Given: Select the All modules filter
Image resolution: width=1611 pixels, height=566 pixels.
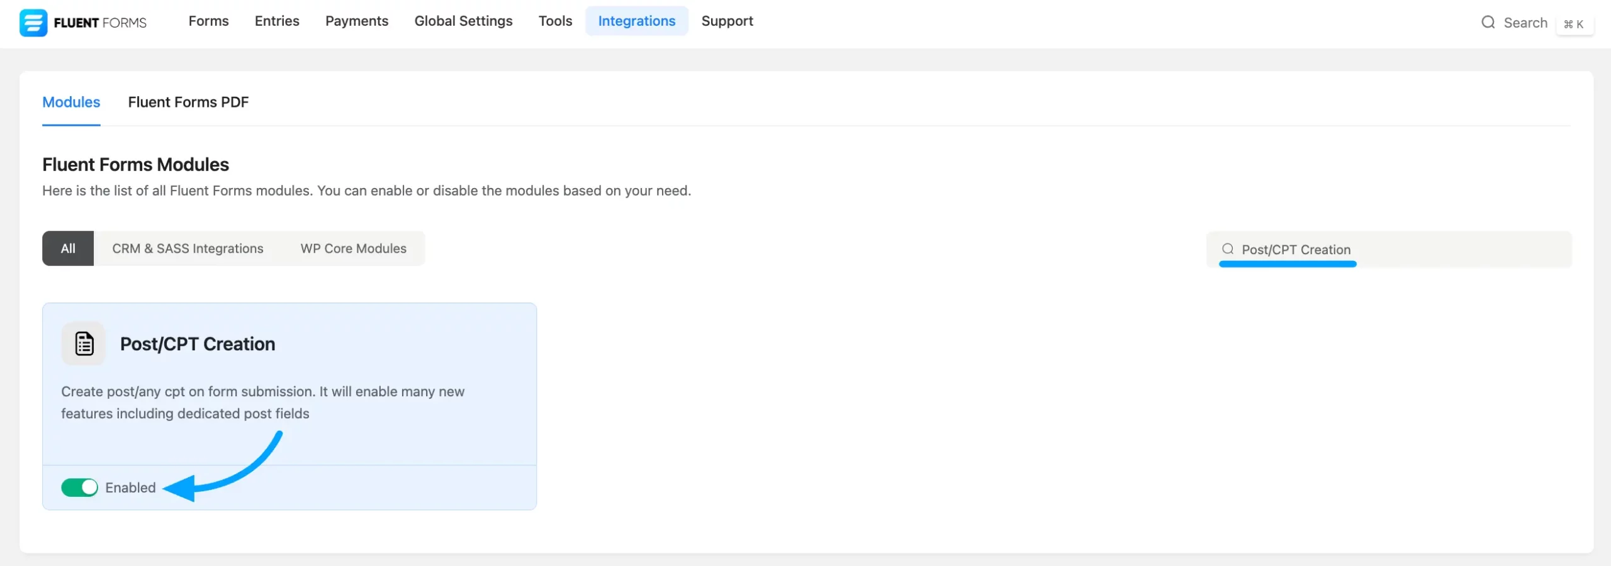Looking at the screenshot, I should [x=68, y=248].
